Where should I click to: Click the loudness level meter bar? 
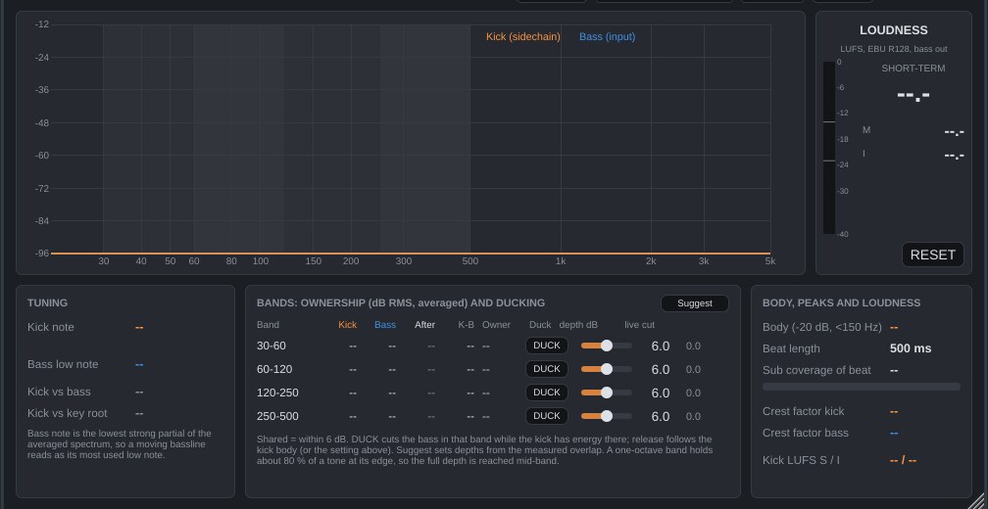828,148
